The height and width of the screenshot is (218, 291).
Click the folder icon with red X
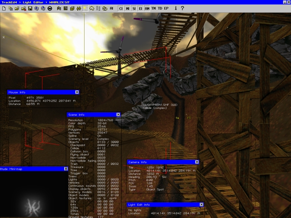24,8
